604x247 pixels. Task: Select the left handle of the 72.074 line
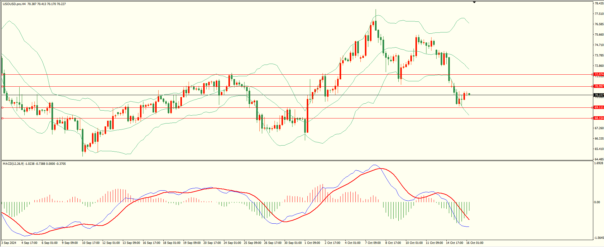[x=3, y=75]
